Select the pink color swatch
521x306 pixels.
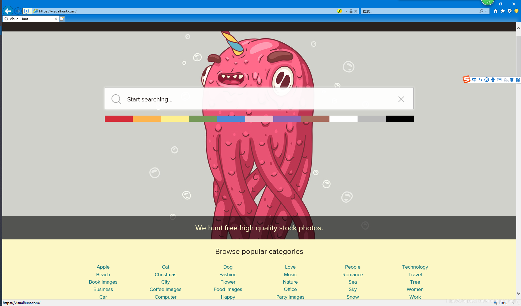point(259,119)
